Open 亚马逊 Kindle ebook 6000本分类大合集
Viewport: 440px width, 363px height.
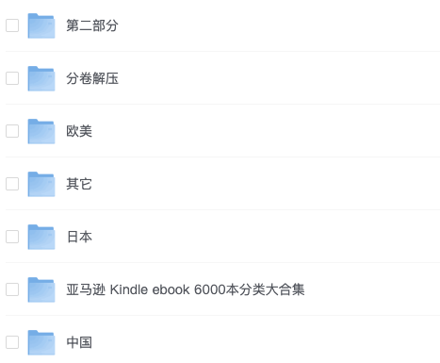click(186, 289)
